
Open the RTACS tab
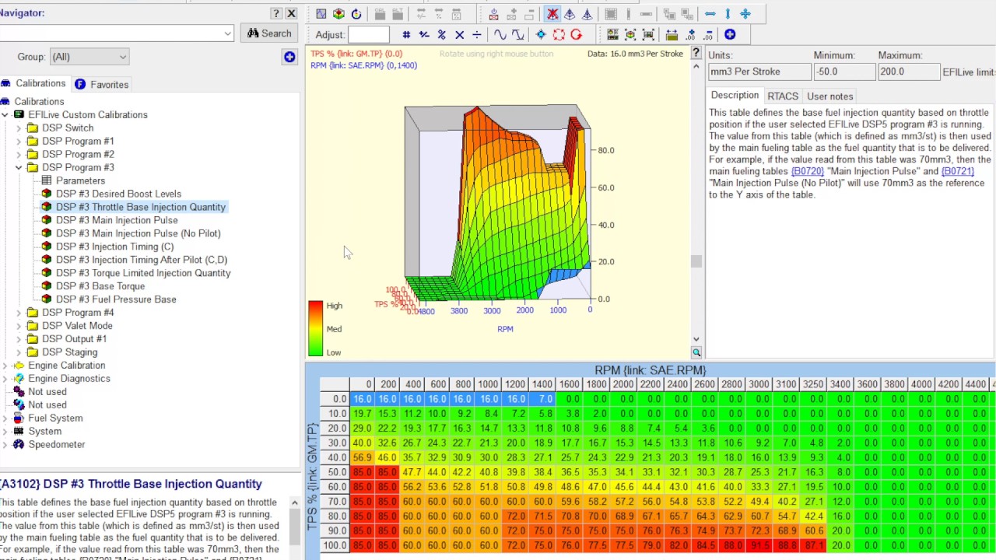[x=783, y=96]
